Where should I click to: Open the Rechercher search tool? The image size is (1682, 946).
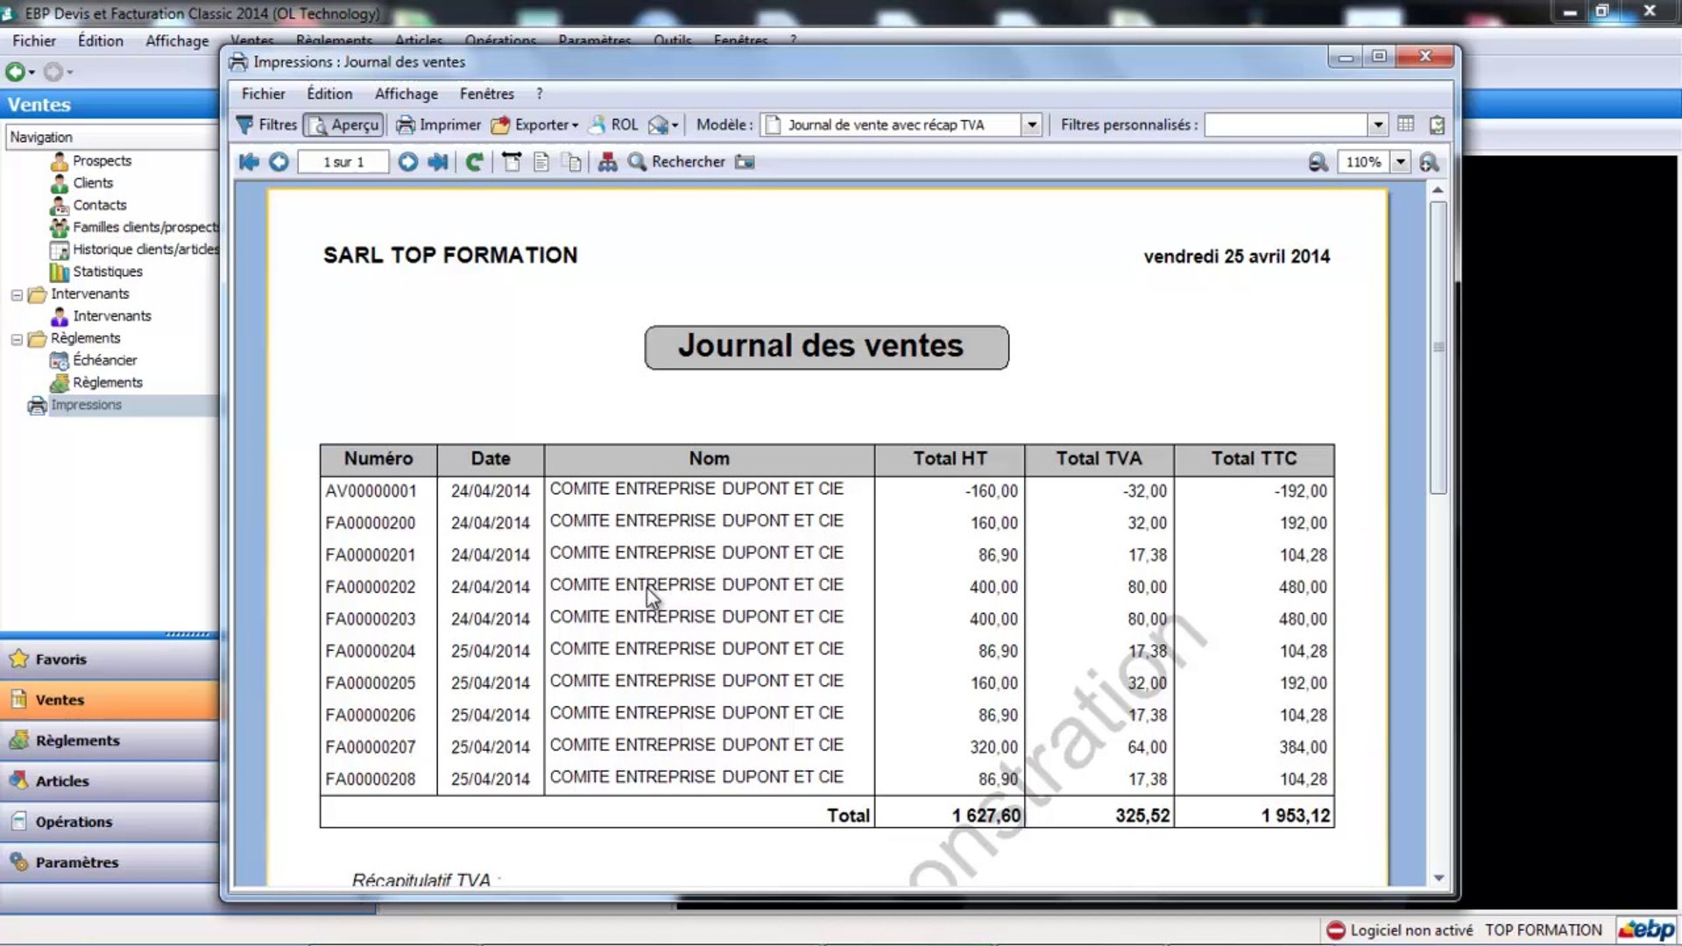[676, 162]
